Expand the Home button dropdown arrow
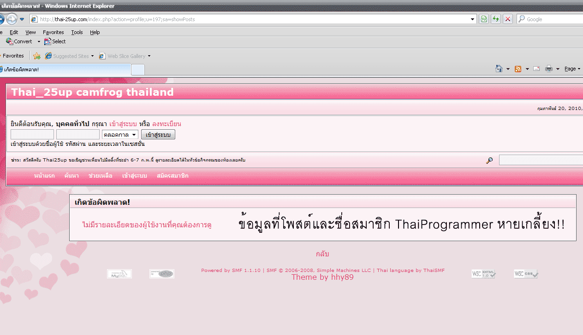The height and width of the screenshot is (335, 583). [508, 69]
